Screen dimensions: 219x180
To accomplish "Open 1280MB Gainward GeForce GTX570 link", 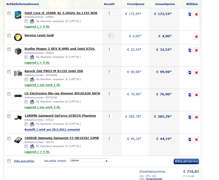I will 60,116.
